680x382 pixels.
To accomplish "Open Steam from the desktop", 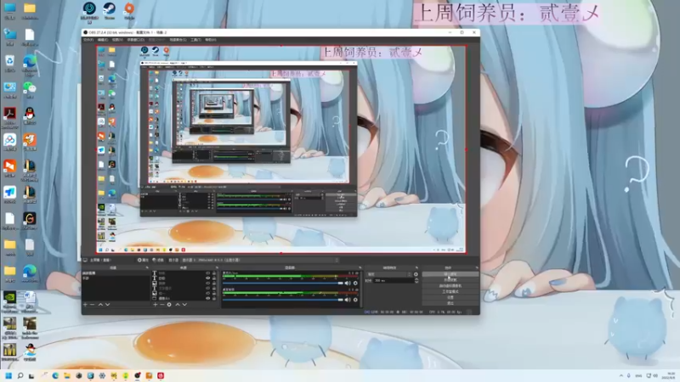I will (110, 8).
